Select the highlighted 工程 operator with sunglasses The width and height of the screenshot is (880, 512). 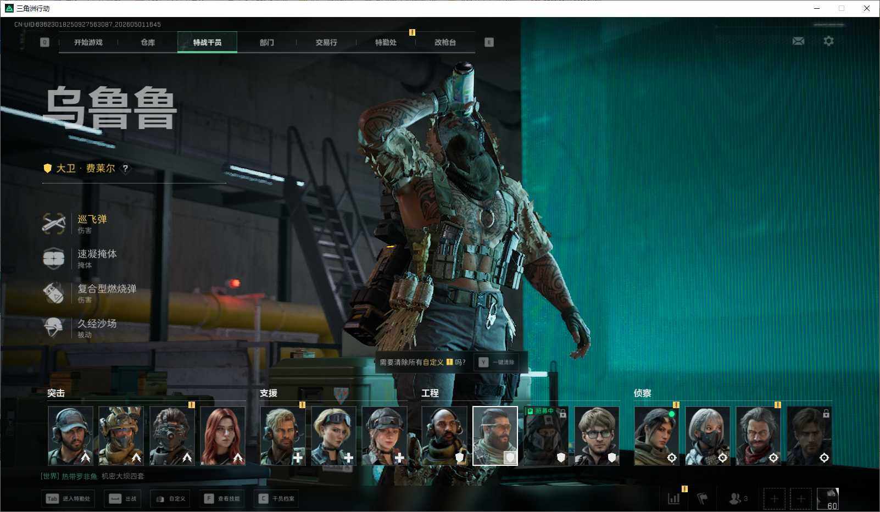pos(495,436)
